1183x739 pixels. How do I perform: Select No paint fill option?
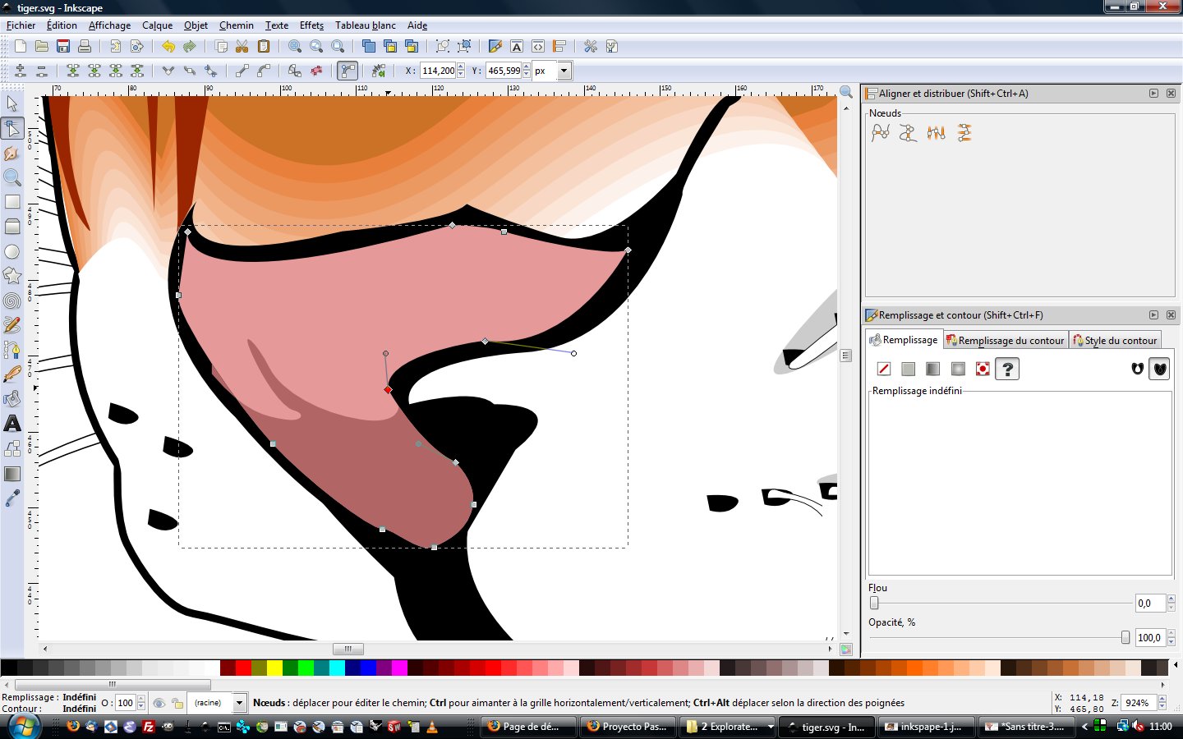(884, 369)
